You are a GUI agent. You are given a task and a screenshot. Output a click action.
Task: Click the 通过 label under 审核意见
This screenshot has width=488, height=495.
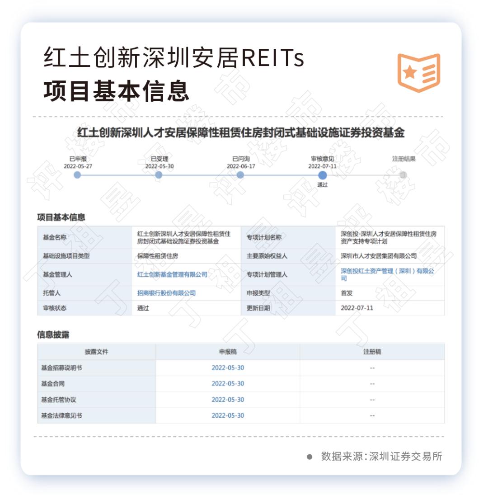pos(322,185)
